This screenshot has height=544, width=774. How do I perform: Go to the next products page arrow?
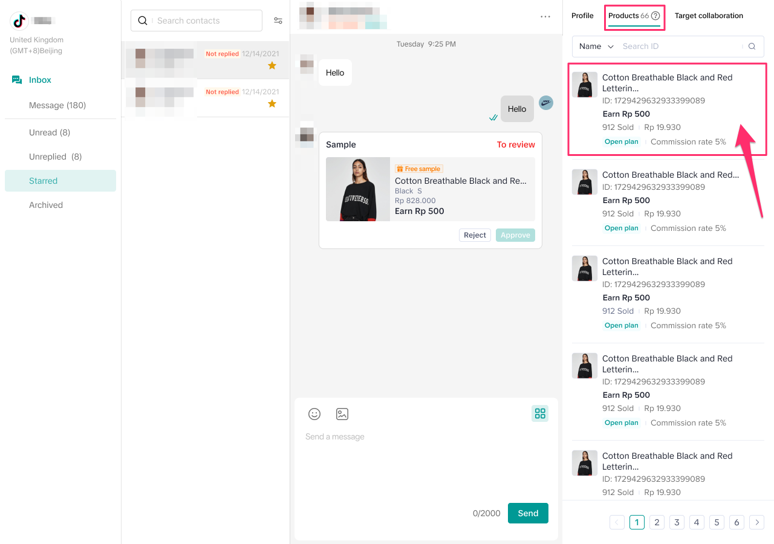coord(756,522)
